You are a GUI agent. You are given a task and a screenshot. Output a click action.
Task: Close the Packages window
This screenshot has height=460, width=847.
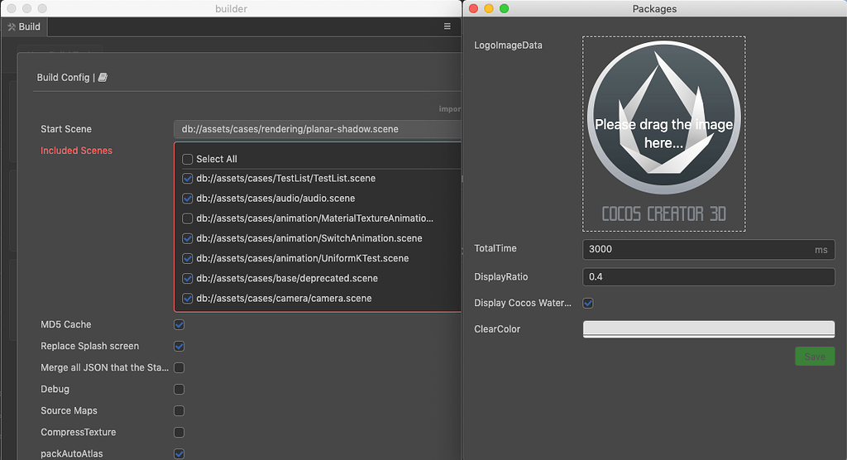[x=474, y=8]
